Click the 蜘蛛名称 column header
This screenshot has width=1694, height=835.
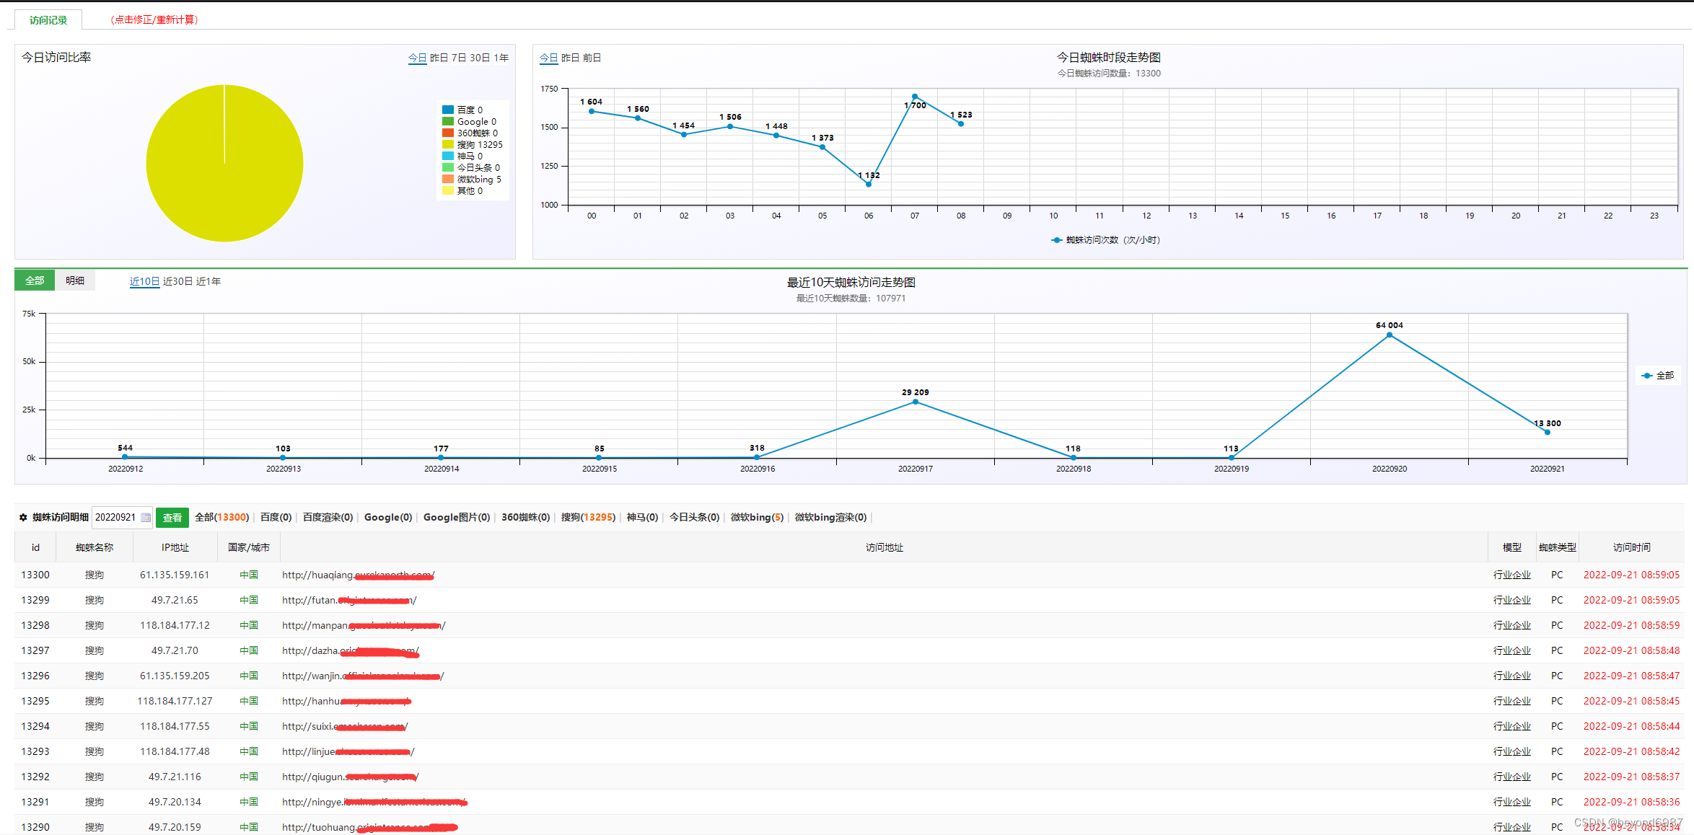(95, 547)
